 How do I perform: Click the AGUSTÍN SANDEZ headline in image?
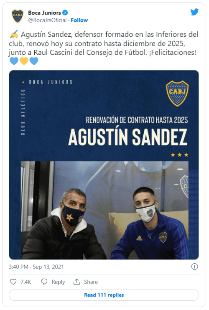click(128, 137)
